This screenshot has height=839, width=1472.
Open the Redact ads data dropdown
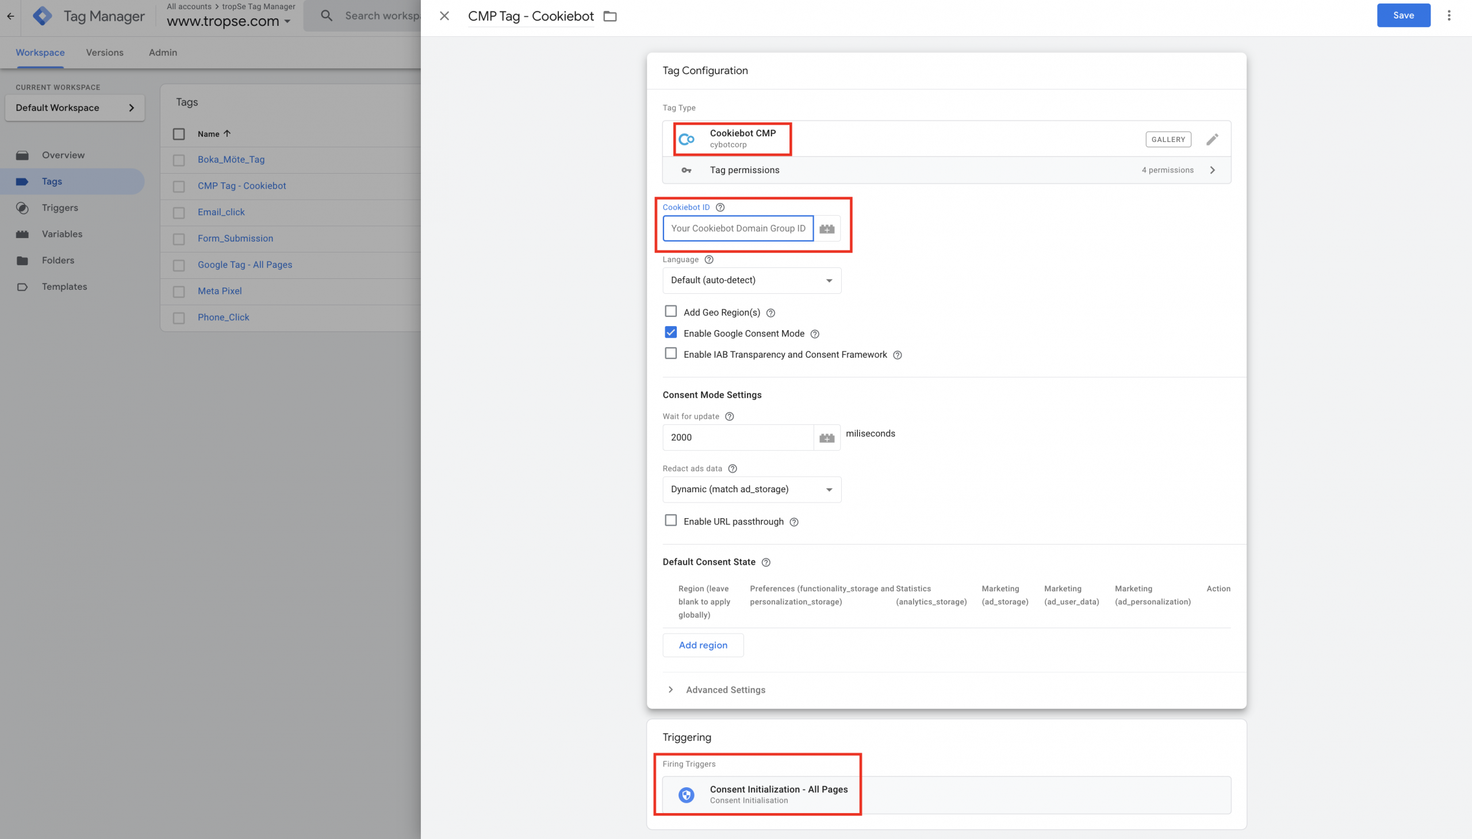pos(752,490)
